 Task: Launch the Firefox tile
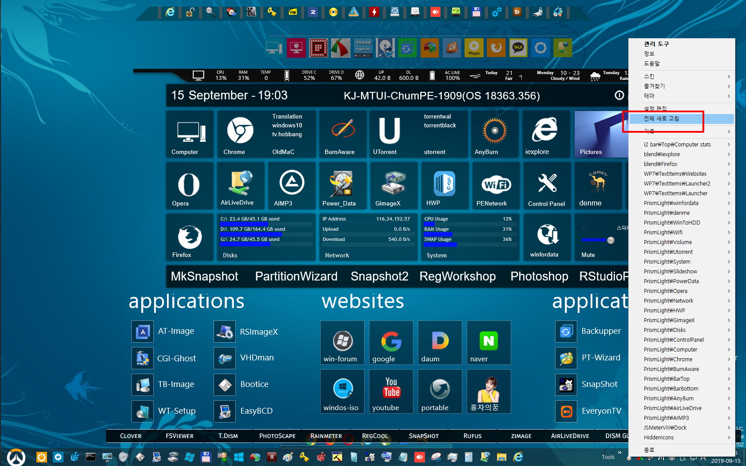[190, 237]
